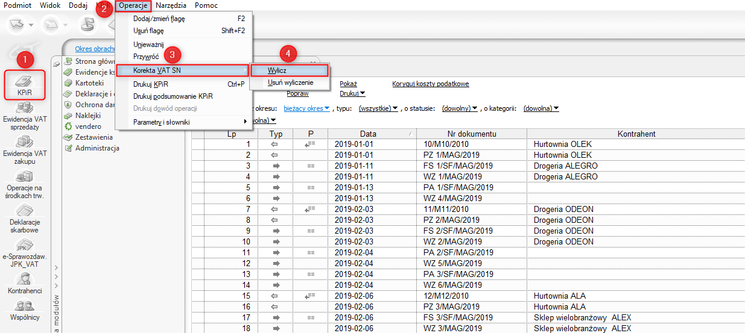The image size is (745, 333).
Task: Open Ewidencja VAT sprzedaży module
Action: (x=25, y=116)
